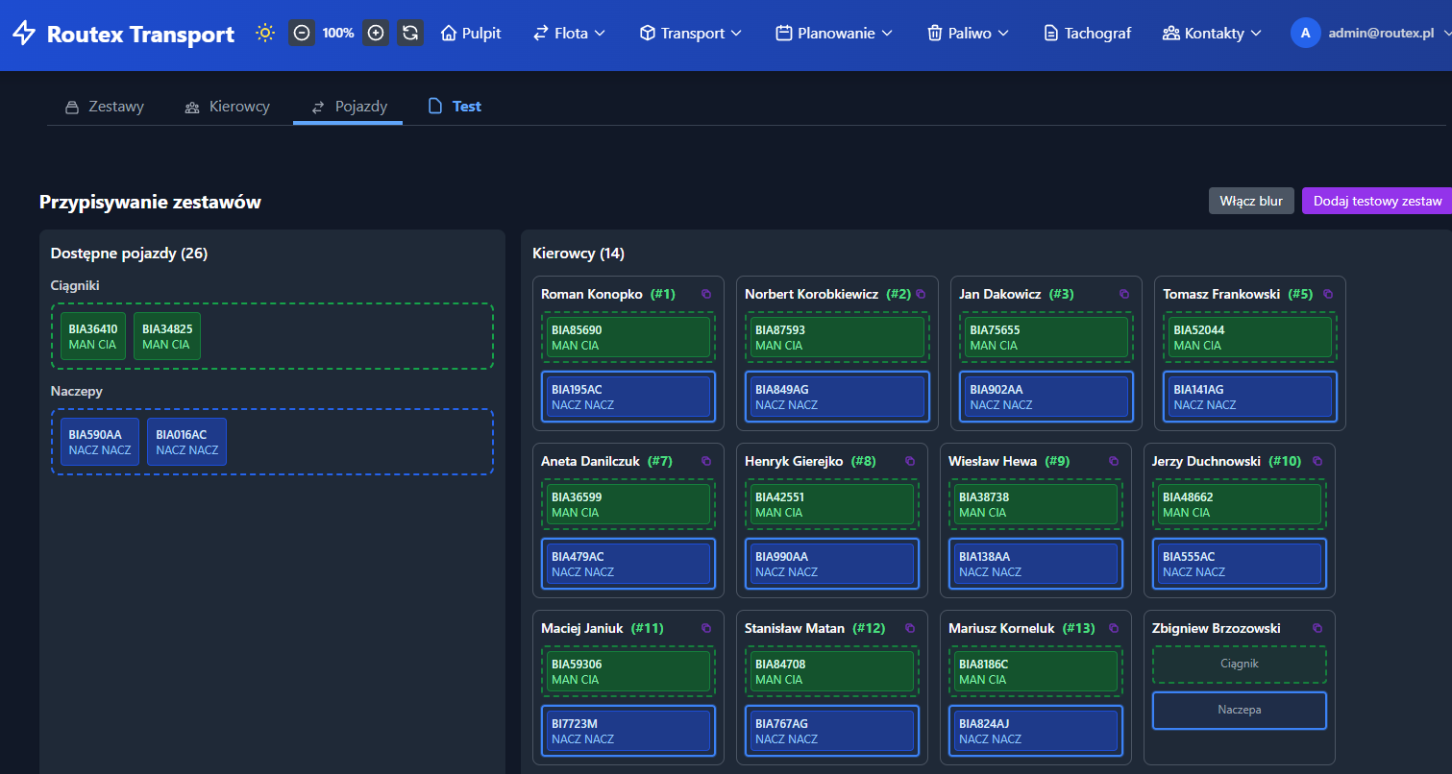Click the admin user avatar circle
The height and width of the screenshot is (774, 1452).
pos(1305,33)
